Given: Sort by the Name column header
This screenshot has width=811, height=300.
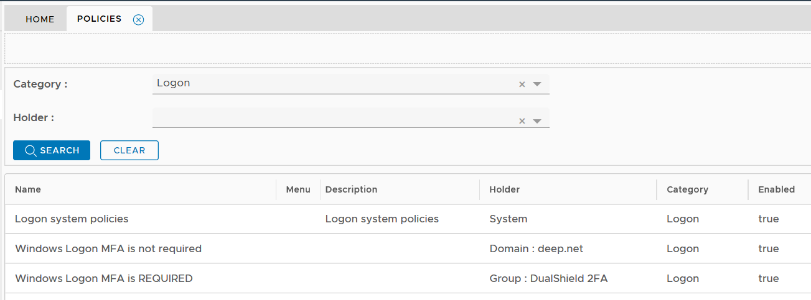Looking at the screenshot, I should pos(28,189).
